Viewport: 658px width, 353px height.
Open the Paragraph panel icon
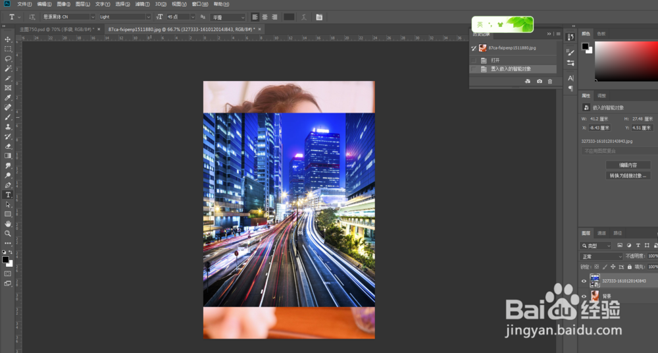pos(570,88)
